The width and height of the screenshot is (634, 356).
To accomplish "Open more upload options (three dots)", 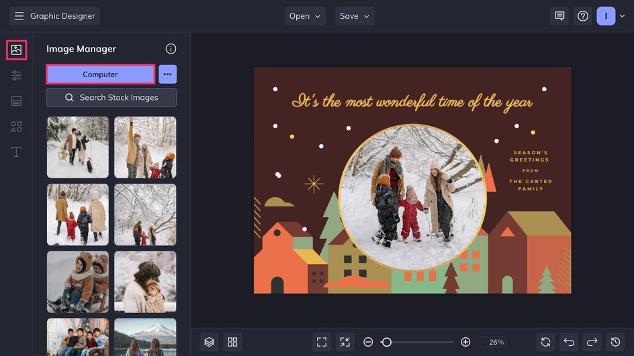I will (x=168, y=74).
